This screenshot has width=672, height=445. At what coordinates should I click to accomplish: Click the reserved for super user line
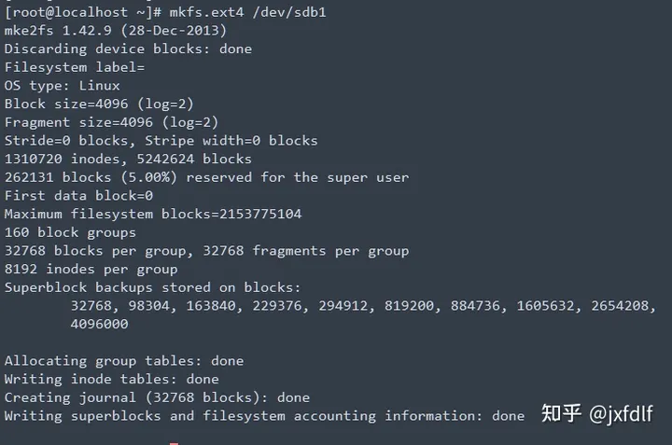pos(206,177)
